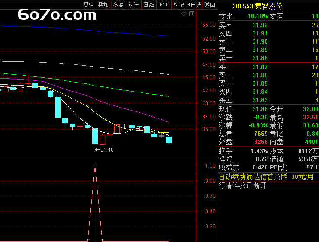This screenshot has width=319, height=242.
Task: Click 换手 value 1.43%
Action: (259, 151)
